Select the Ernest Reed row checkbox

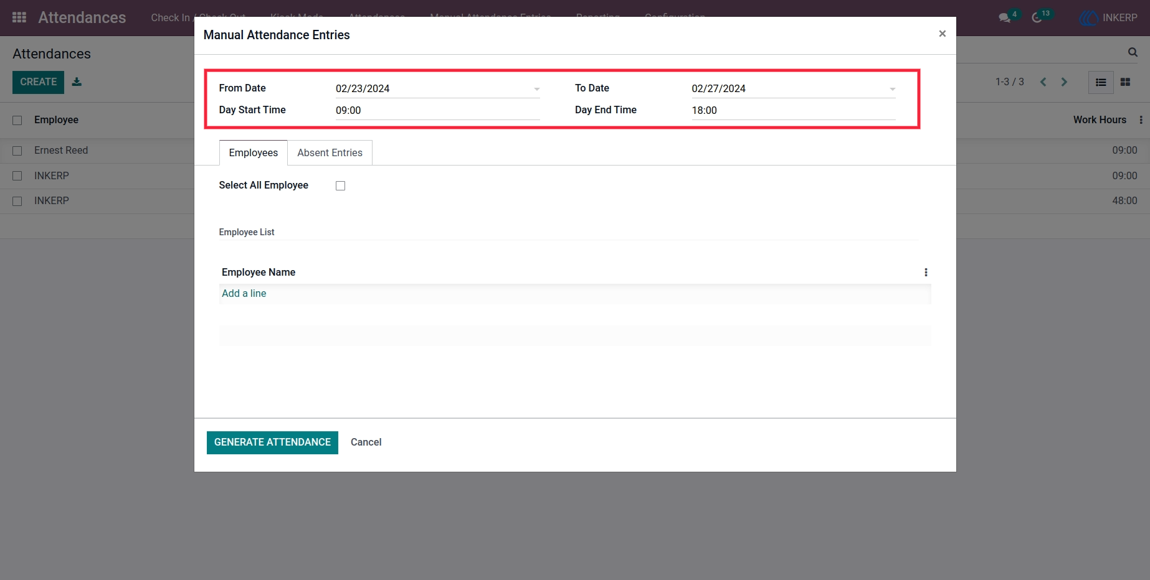17,151
